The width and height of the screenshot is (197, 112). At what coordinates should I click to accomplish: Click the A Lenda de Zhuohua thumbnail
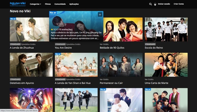coord(29,29)
